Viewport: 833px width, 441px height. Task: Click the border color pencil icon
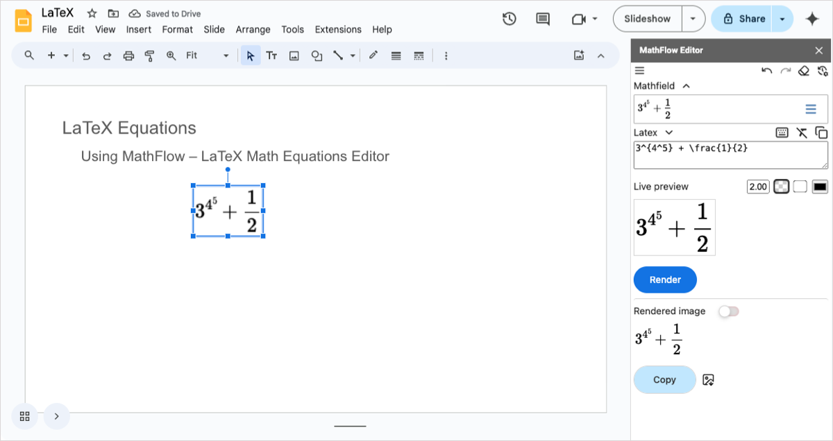click(373, 55)
